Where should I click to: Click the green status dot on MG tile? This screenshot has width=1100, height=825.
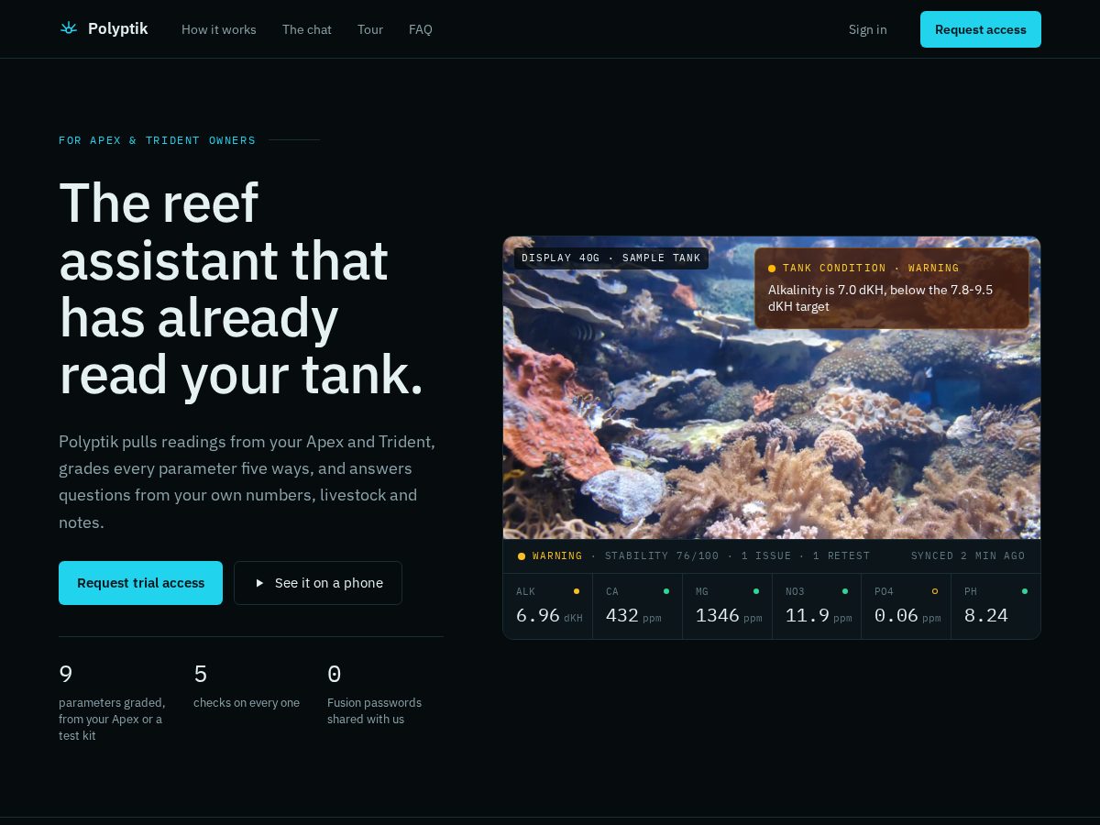(x=756, y=591)
